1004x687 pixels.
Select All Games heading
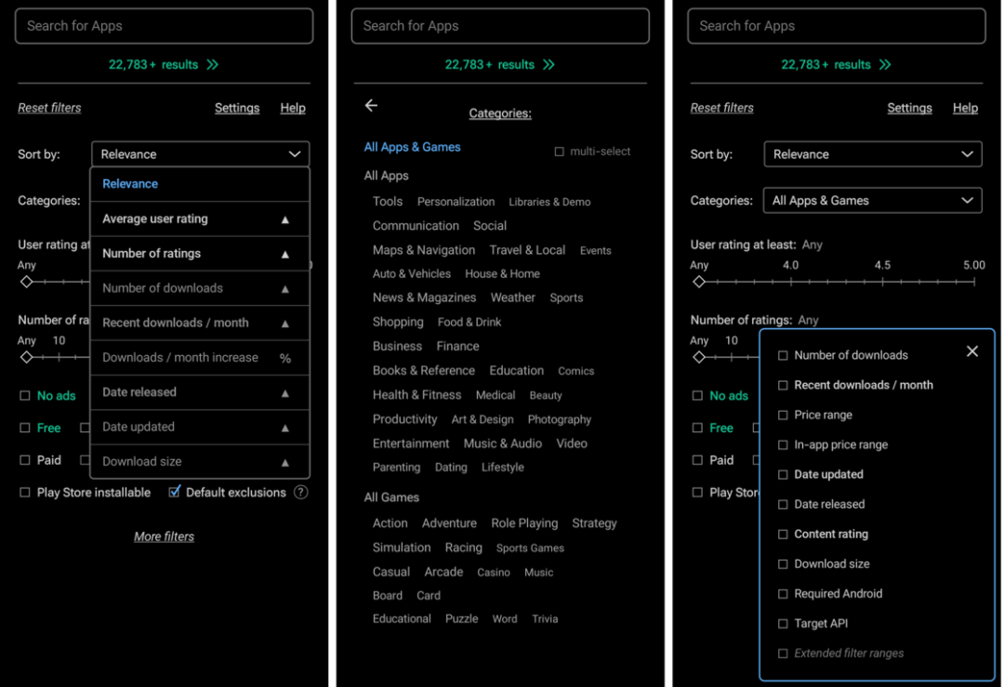[x=391, y=497]
